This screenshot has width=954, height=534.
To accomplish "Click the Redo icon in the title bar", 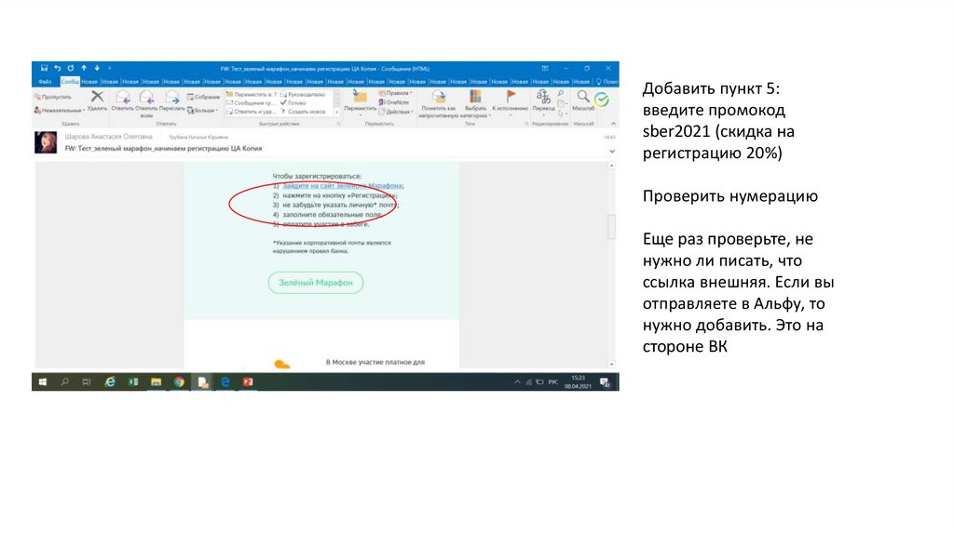I will (x=71, y=68).
